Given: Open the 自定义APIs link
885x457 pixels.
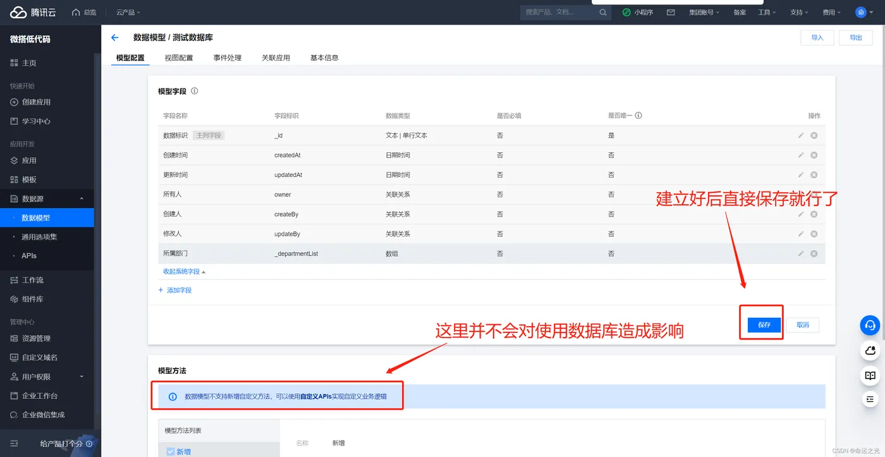Looking at the screenshot, I should tap(315, 396).
